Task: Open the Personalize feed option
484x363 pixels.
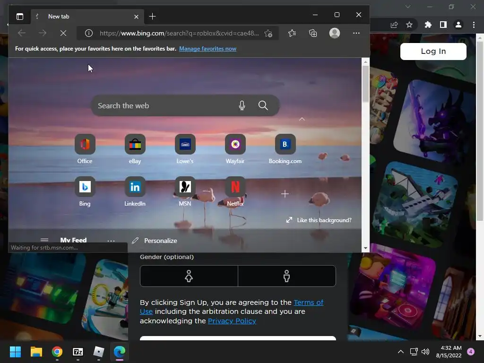Action: [x=155, y=241]
